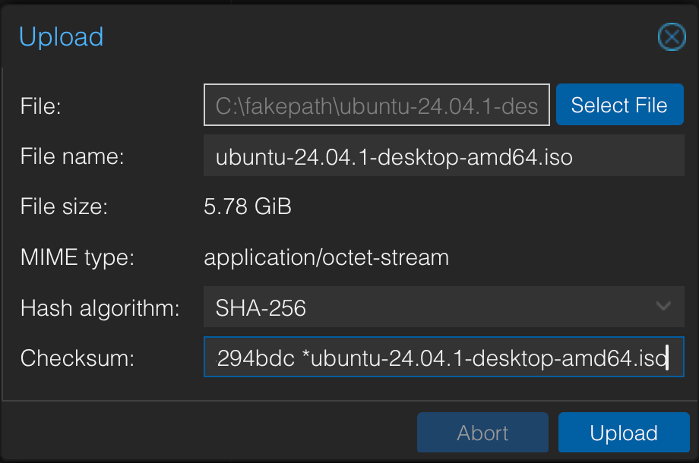Image resolution: width=699 pixels, height=463 pixels.
Task: Click the Select File button
Action: (x=619, y=105)
